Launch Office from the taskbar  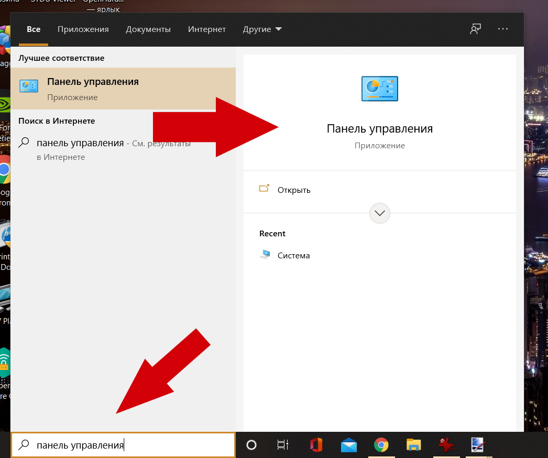[316, 445]
